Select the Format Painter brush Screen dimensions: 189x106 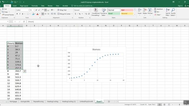point(3,15)
